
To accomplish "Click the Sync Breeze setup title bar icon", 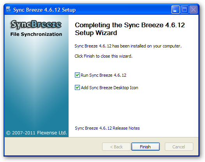I will coord(9,9).
